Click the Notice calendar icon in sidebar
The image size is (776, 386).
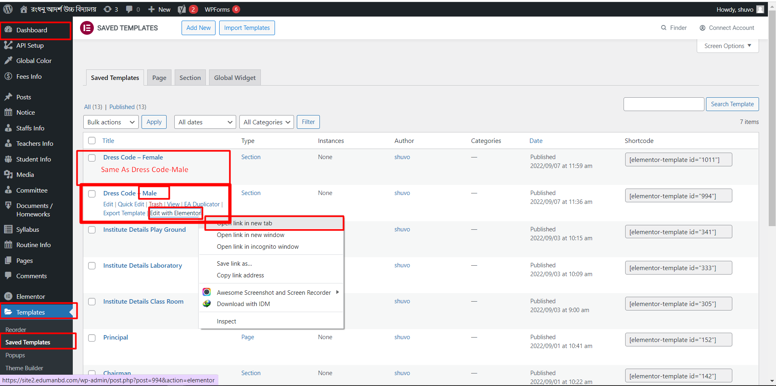8,112
